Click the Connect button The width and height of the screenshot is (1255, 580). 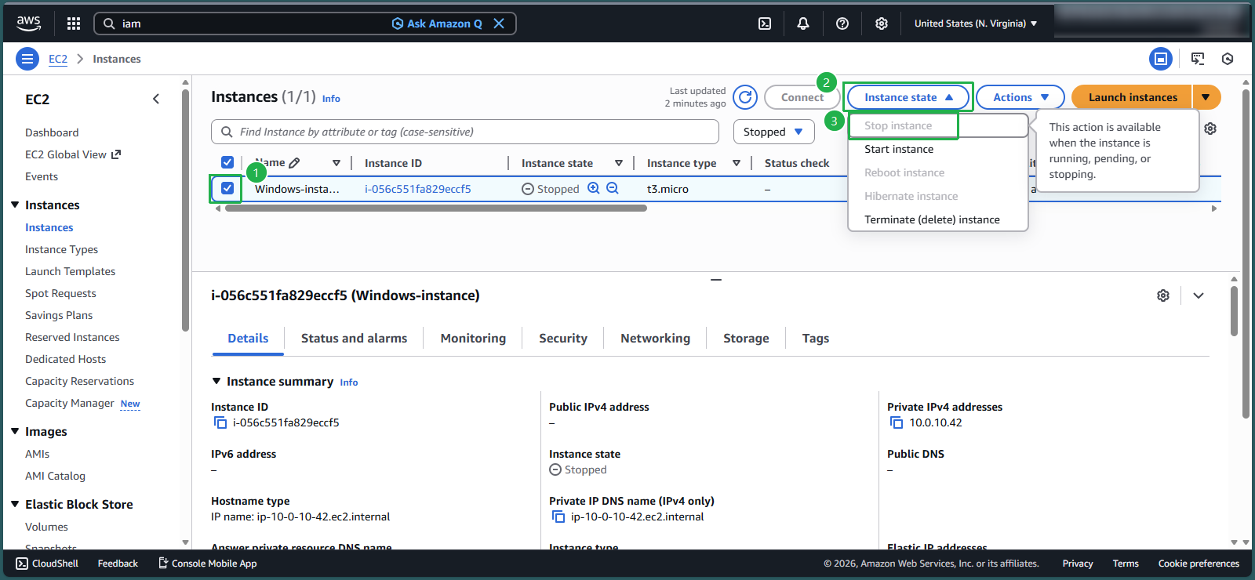802,97
